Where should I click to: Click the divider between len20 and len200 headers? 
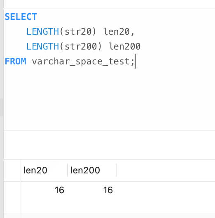[68, 170]
